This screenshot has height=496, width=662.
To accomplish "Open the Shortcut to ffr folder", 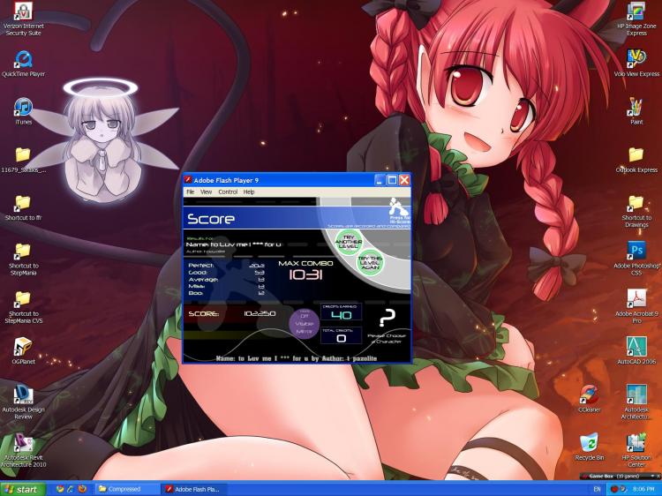I will 23,208.
